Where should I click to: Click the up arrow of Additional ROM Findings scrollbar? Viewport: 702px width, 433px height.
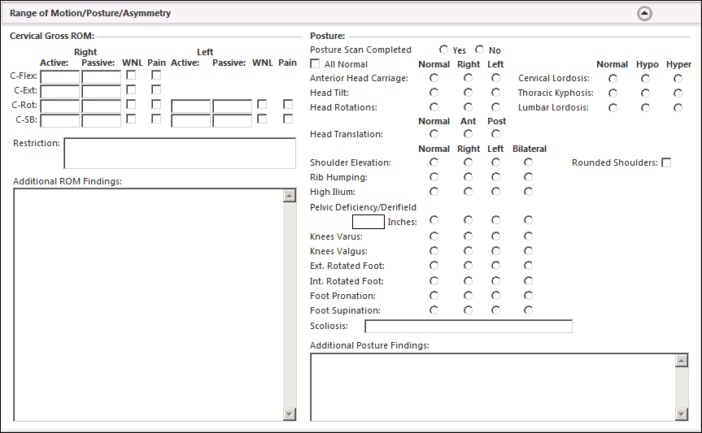click(x=290, y=196)
